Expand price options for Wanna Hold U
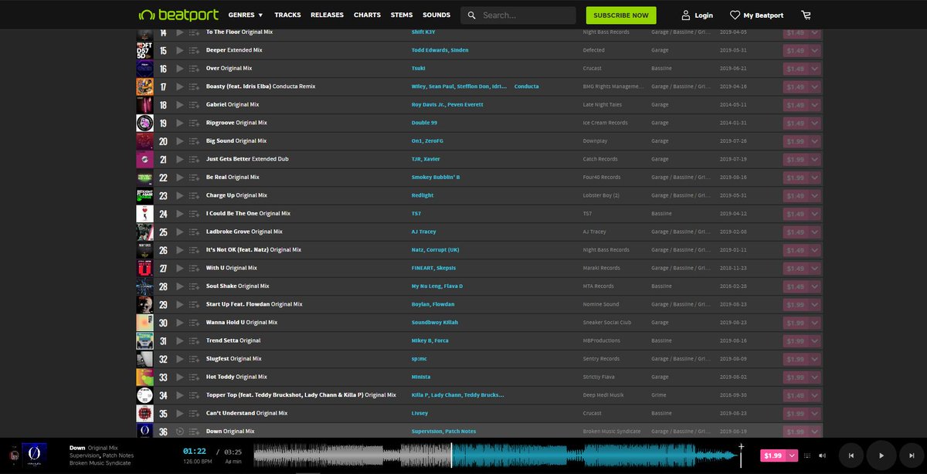The image size is (927, 474). click(815, 323)
